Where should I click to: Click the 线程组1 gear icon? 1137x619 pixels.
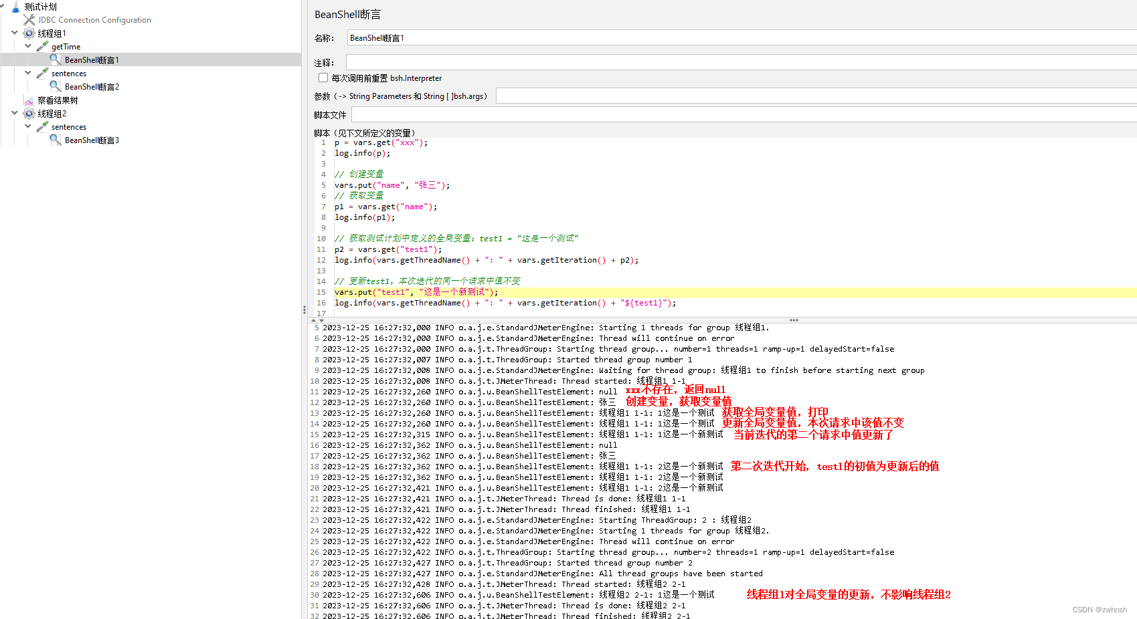pos(29,33)
